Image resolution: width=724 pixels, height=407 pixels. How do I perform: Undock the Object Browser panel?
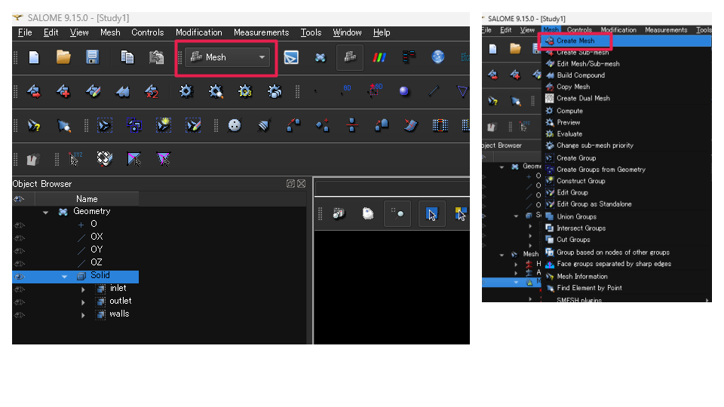tap(290, 184)
